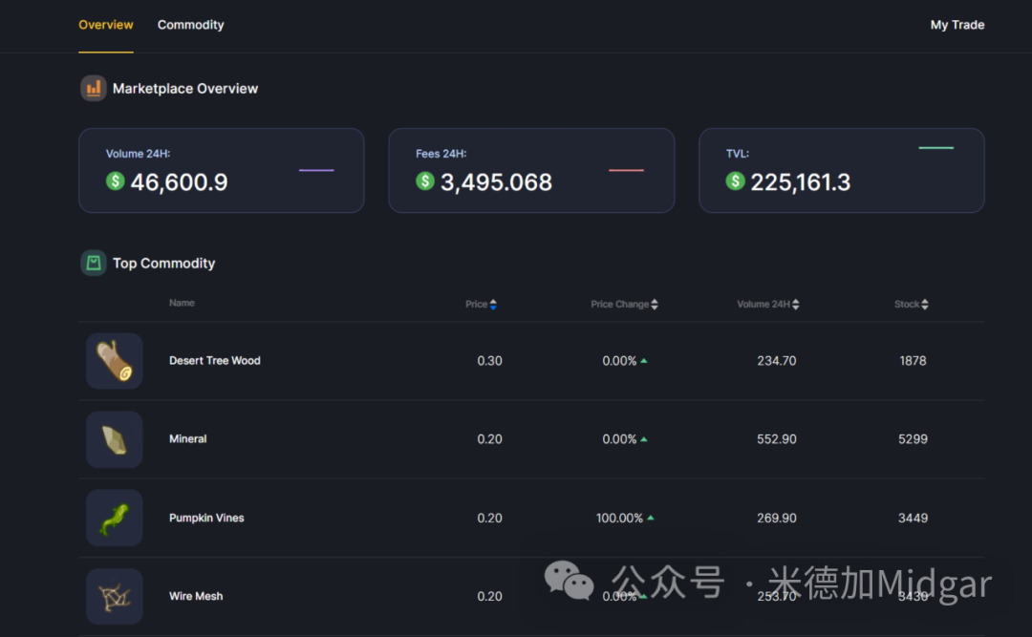This screenshot has width=1032, height=637.
Task: Click the dollar icon beside Volume 24H value
Action: point(116,181)
